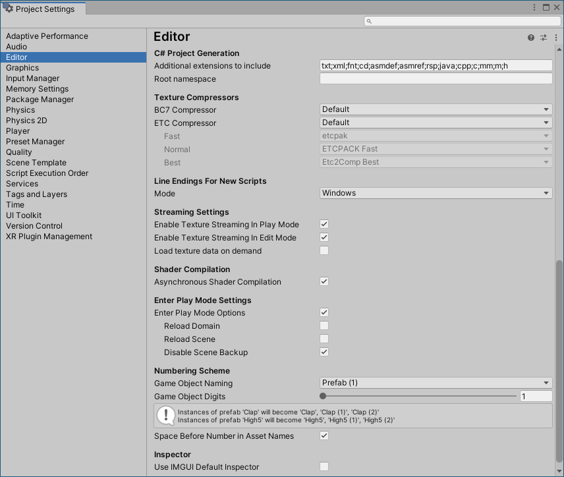Uncheck Enter Play Mode Options

coord(324,312)
